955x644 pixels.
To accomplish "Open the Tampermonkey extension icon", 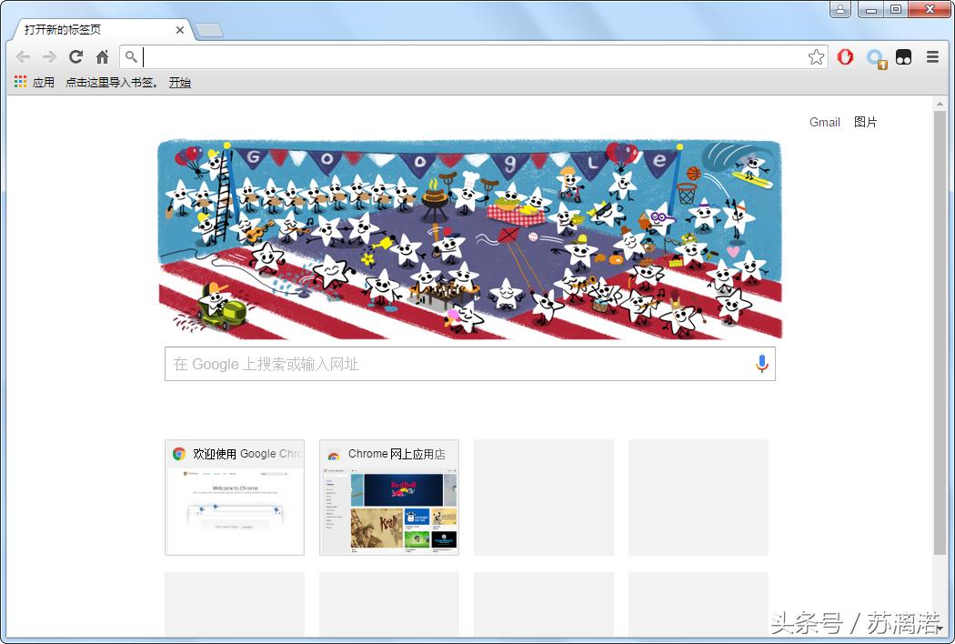I will pyautogui.click(x=903, y=56).
